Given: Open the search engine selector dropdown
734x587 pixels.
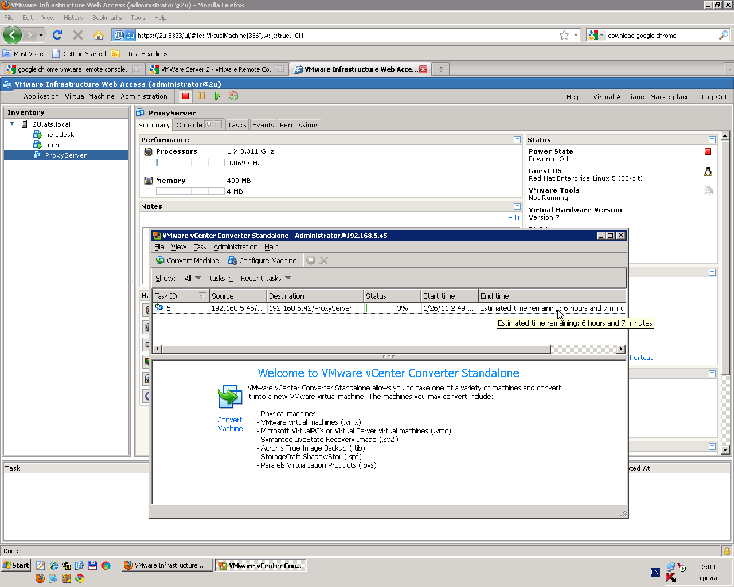Looking at the screenshot, I should [596, 35].
